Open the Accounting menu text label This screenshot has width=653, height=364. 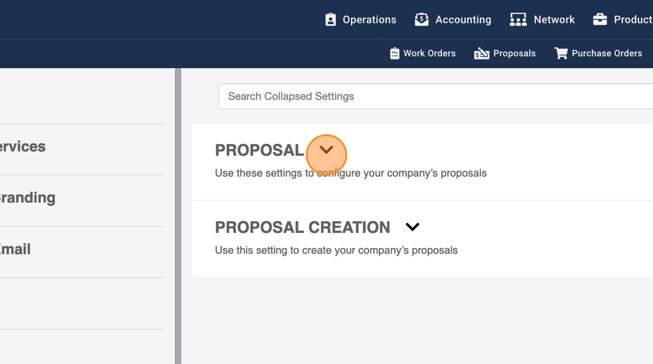[x=463, y=20]
